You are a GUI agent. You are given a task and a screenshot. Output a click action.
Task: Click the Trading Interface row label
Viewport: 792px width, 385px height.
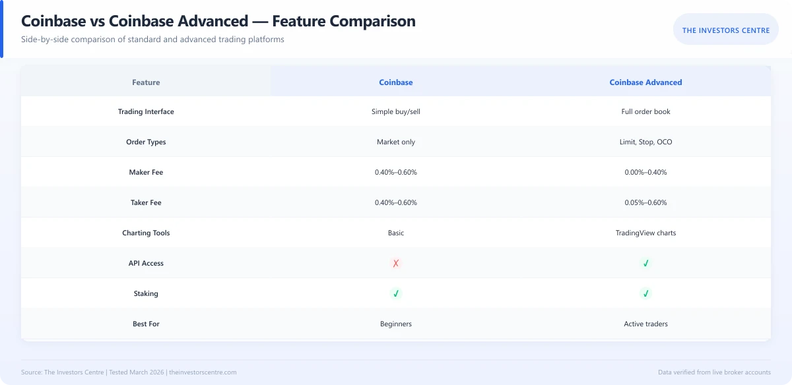(x=146, y=111)
